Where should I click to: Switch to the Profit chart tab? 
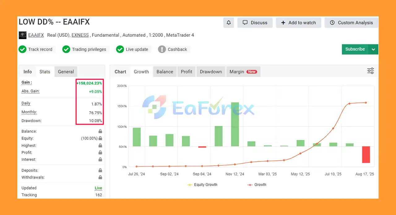tap(187, 72)
